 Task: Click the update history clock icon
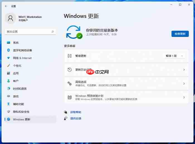click(70, 70)
